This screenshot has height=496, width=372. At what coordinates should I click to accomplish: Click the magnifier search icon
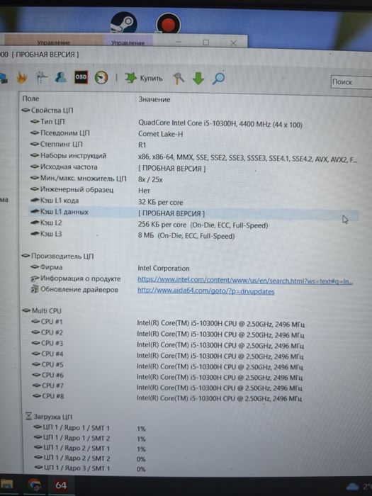(x=218, y=78)
